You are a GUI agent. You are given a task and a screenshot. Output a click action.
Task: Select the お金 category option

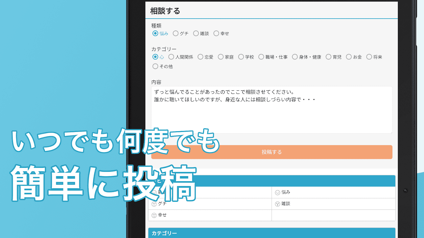pos(349,57)
